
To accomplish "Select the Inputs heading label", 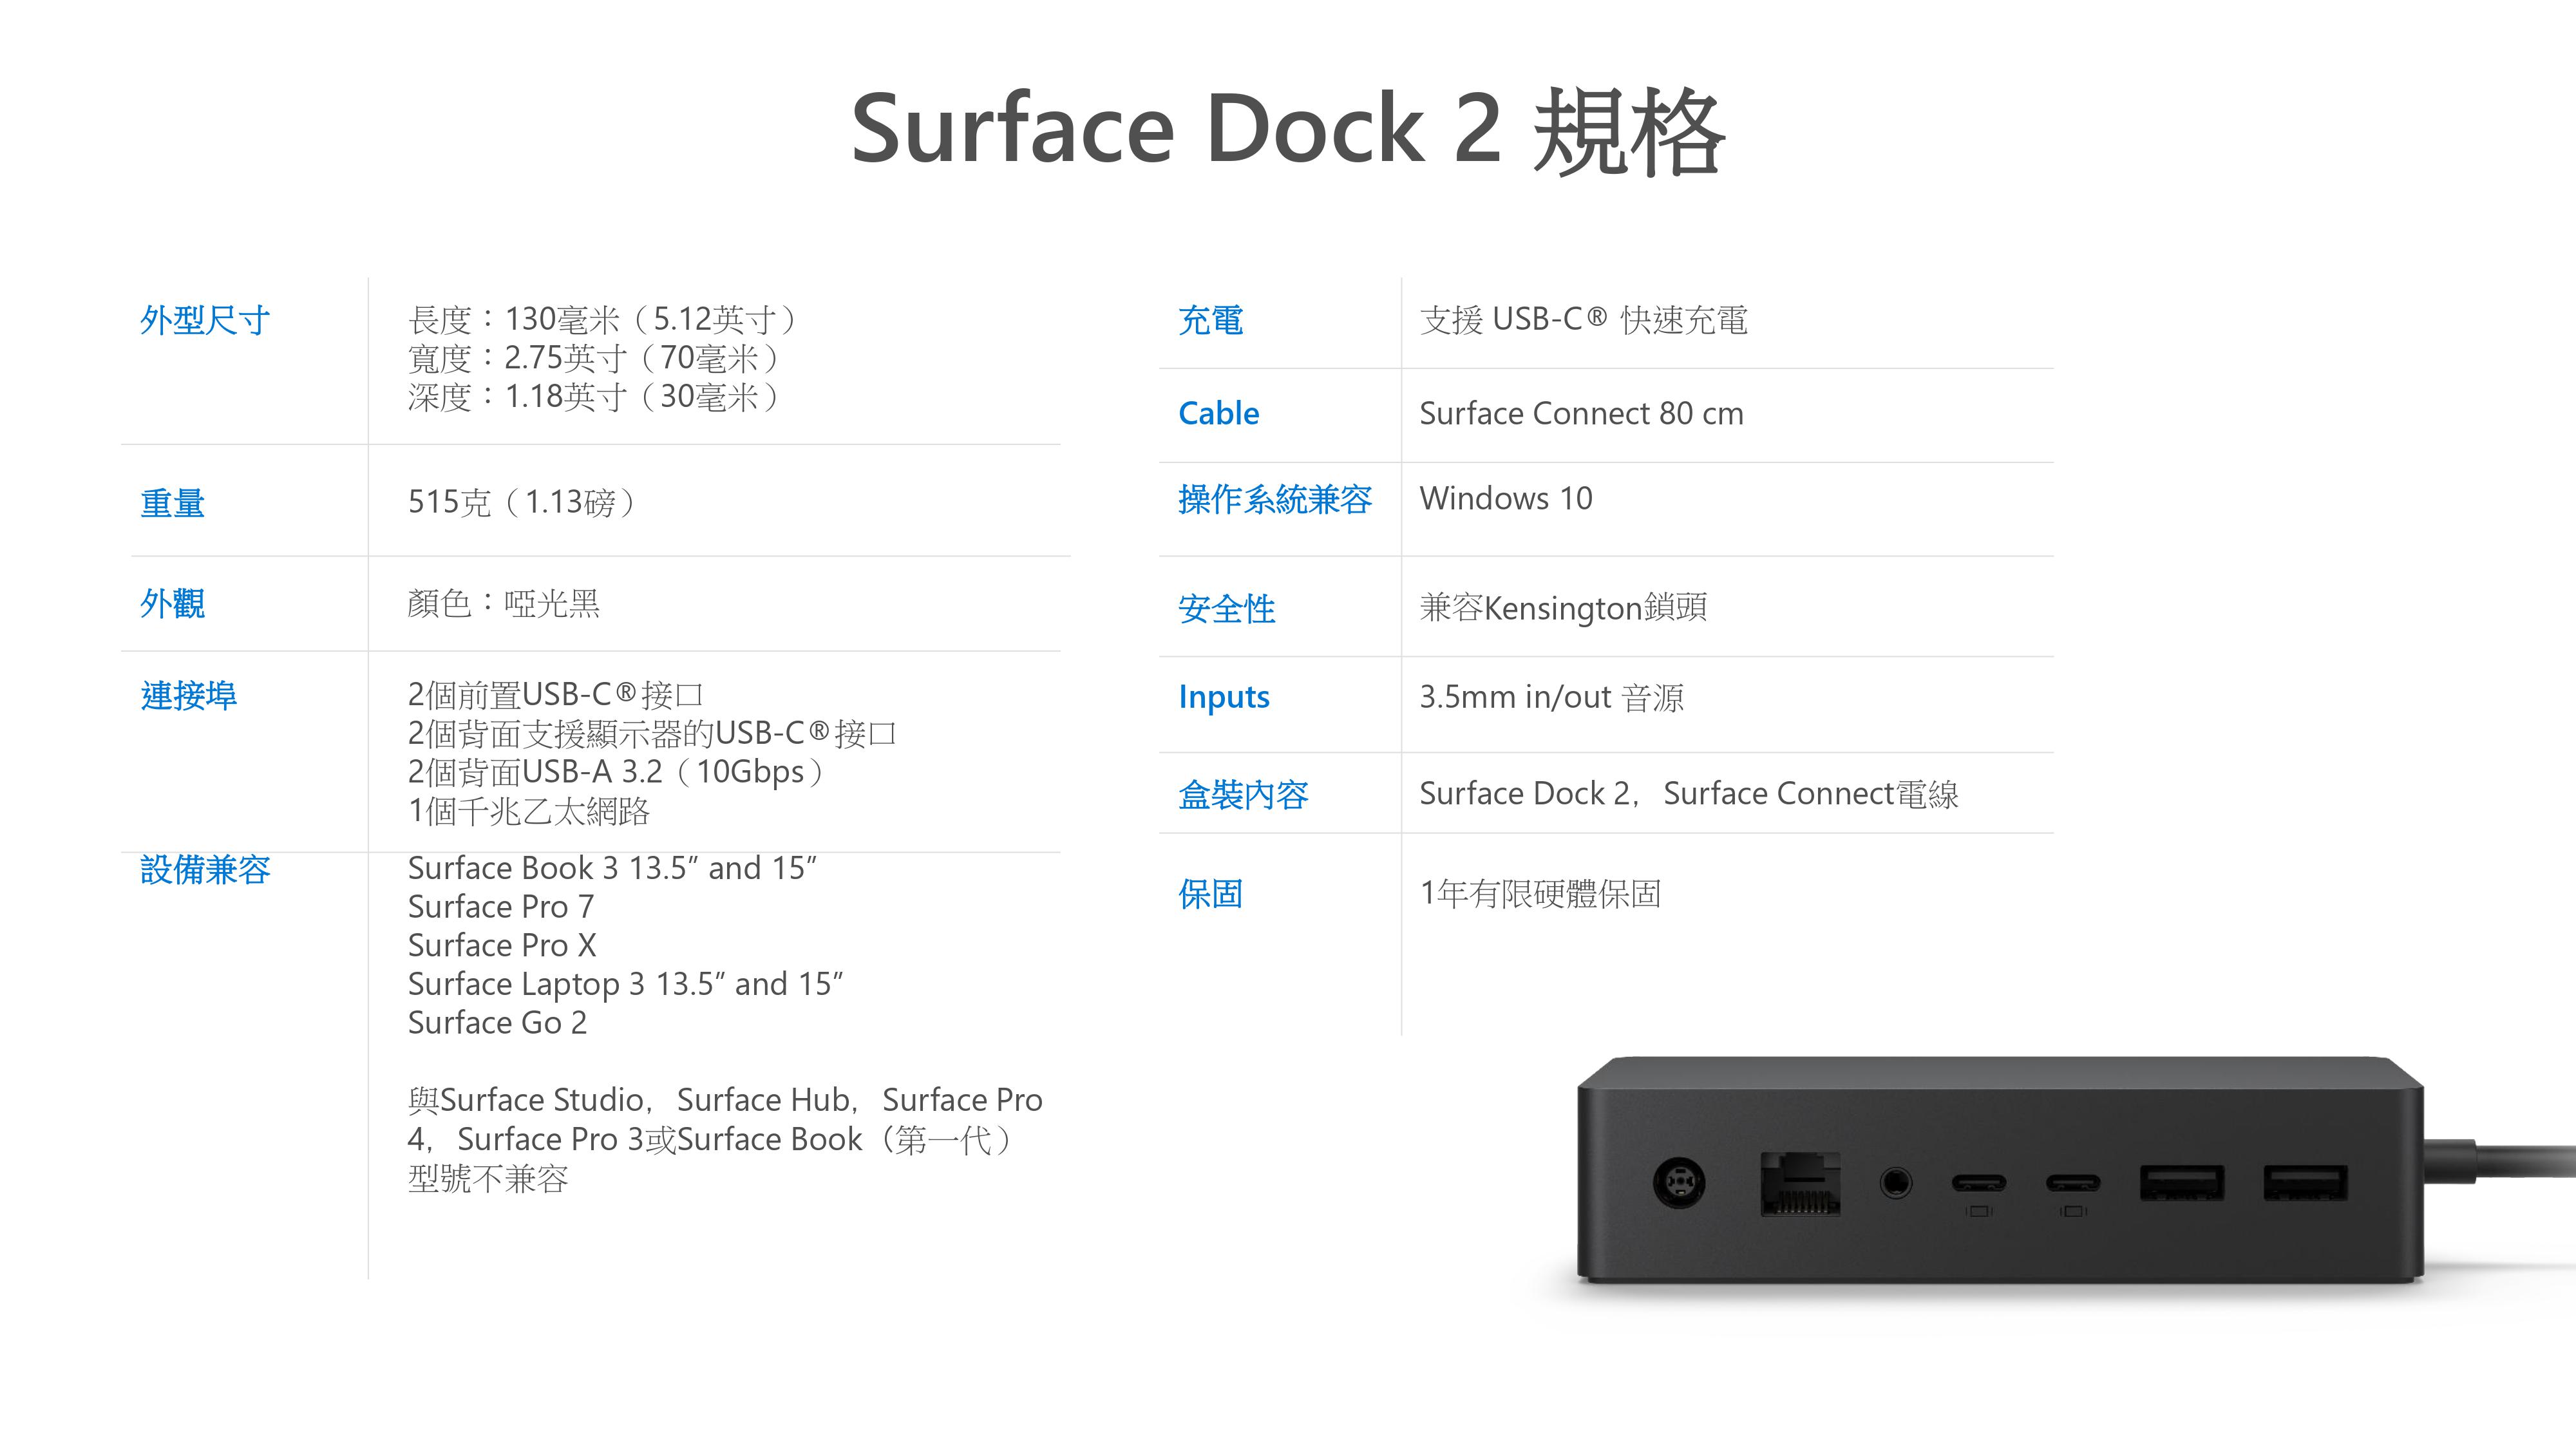I will (x=1224, y=697).
